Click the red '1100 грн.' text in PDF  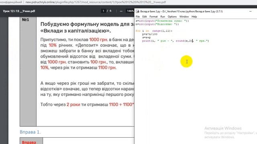pos(107,68)
